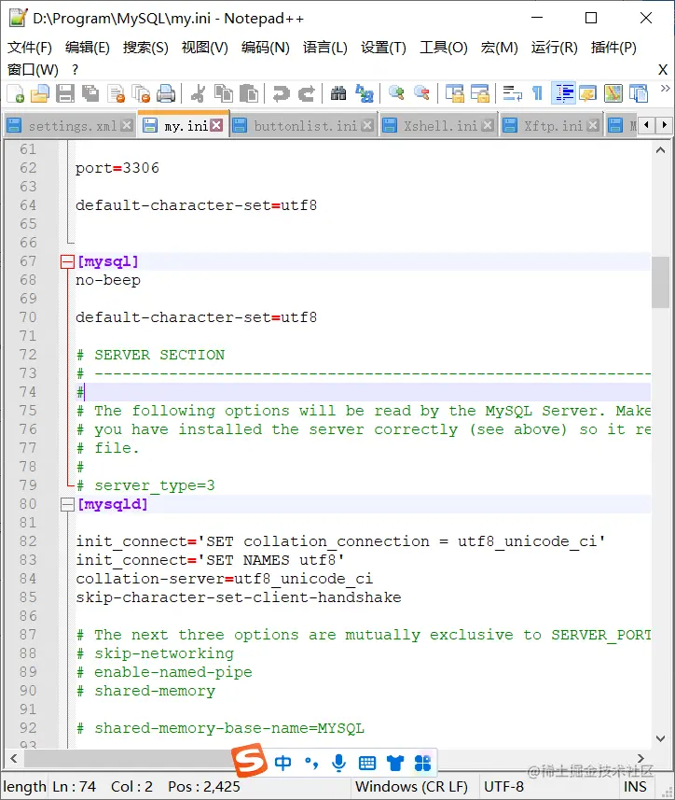Close the buttonlist.ini tab

[x=367, y=125]
